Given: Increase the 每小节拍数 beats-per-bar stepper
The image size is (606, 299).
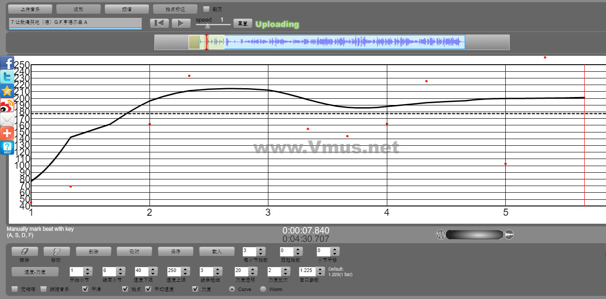Looking at the screenshot, I should 261,249.
